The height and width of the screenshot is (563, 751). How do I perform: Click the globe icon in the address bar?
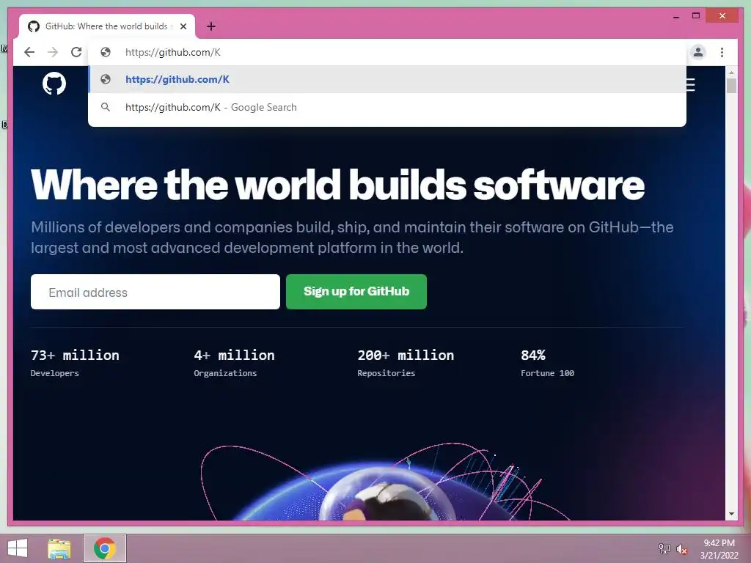tap(106, 52)
